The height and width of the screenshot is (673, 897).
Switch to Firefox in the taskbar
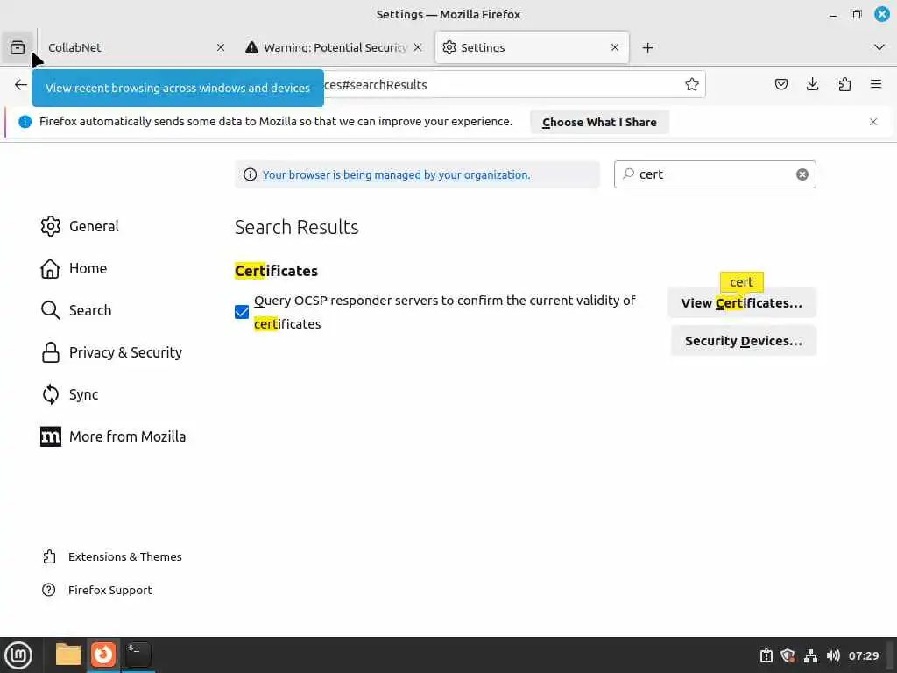tap(103, 655)
